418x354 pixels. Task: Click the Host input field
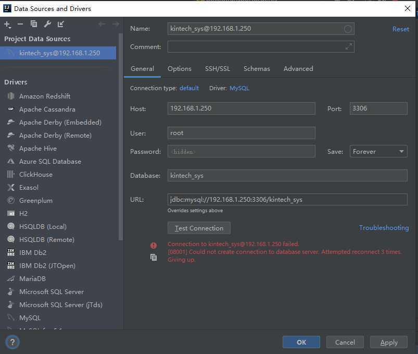(x=241, y=108)
